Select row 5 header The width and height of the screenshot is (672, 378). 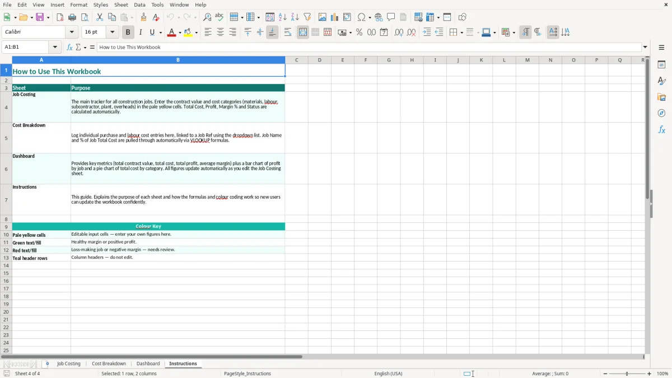click(x=6, y=138)
